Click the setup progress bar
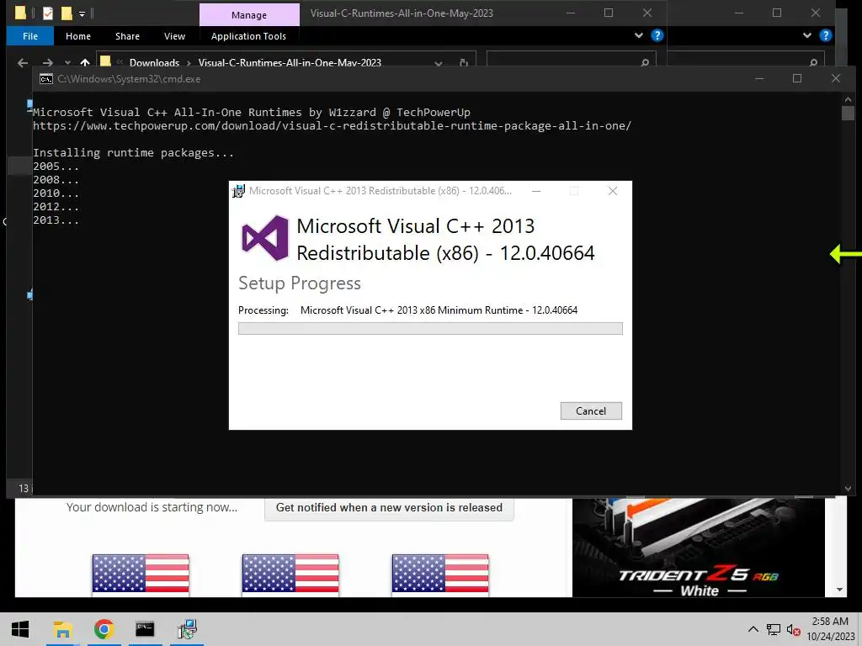 pyautogui.click(x=430, y=329)
